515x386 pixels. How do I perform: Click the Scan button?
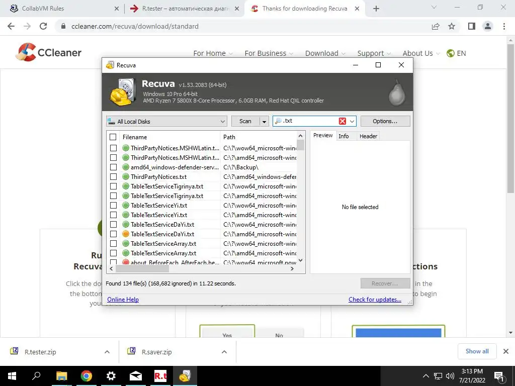coord(245,121)
